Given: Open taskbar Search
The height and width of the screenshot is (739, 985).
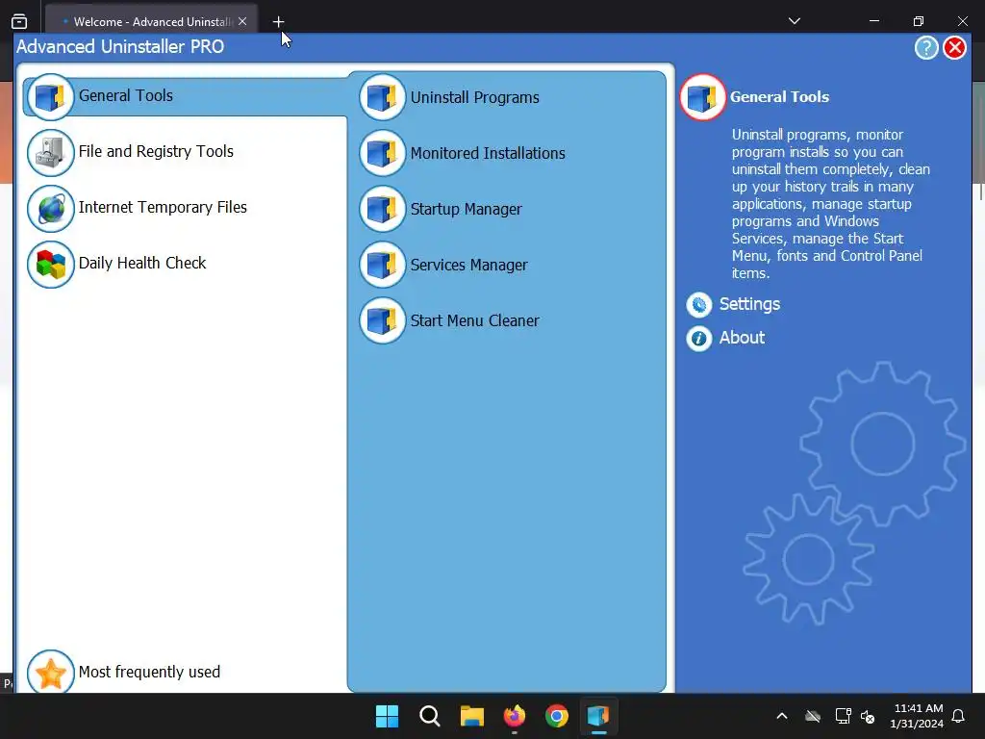Looking at the screenshot, I should (430, 716).
